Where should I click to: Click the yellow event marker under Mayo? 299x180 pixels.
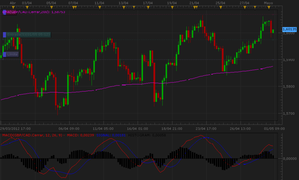pyautogui.click(x=268, y=7)
